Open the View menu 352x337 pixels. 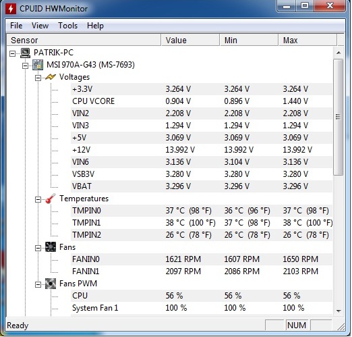[40, 26]
